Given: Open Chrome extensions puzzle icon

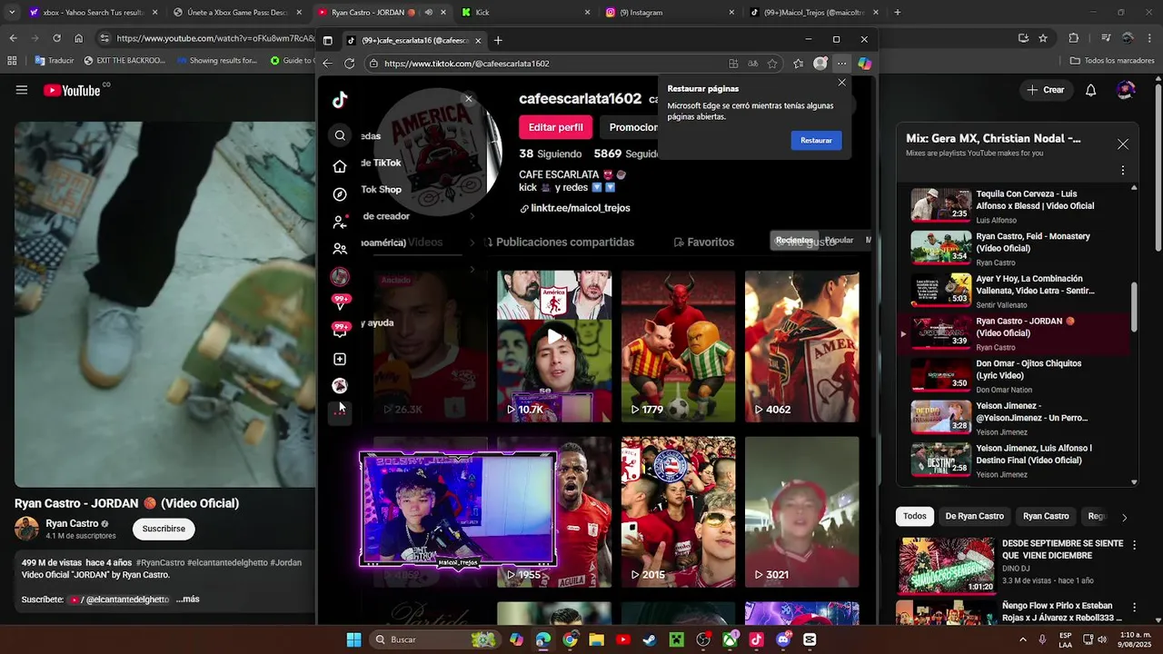Looking at the screenshot, I should point(1074,38).
